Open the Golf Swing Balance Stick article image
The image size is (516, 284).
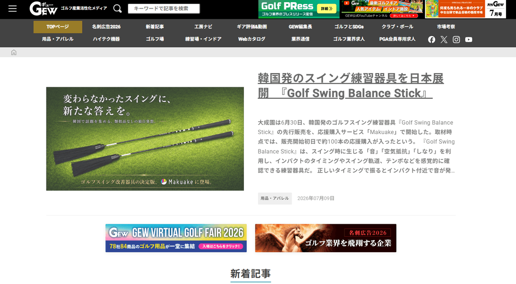coord(145,139)
